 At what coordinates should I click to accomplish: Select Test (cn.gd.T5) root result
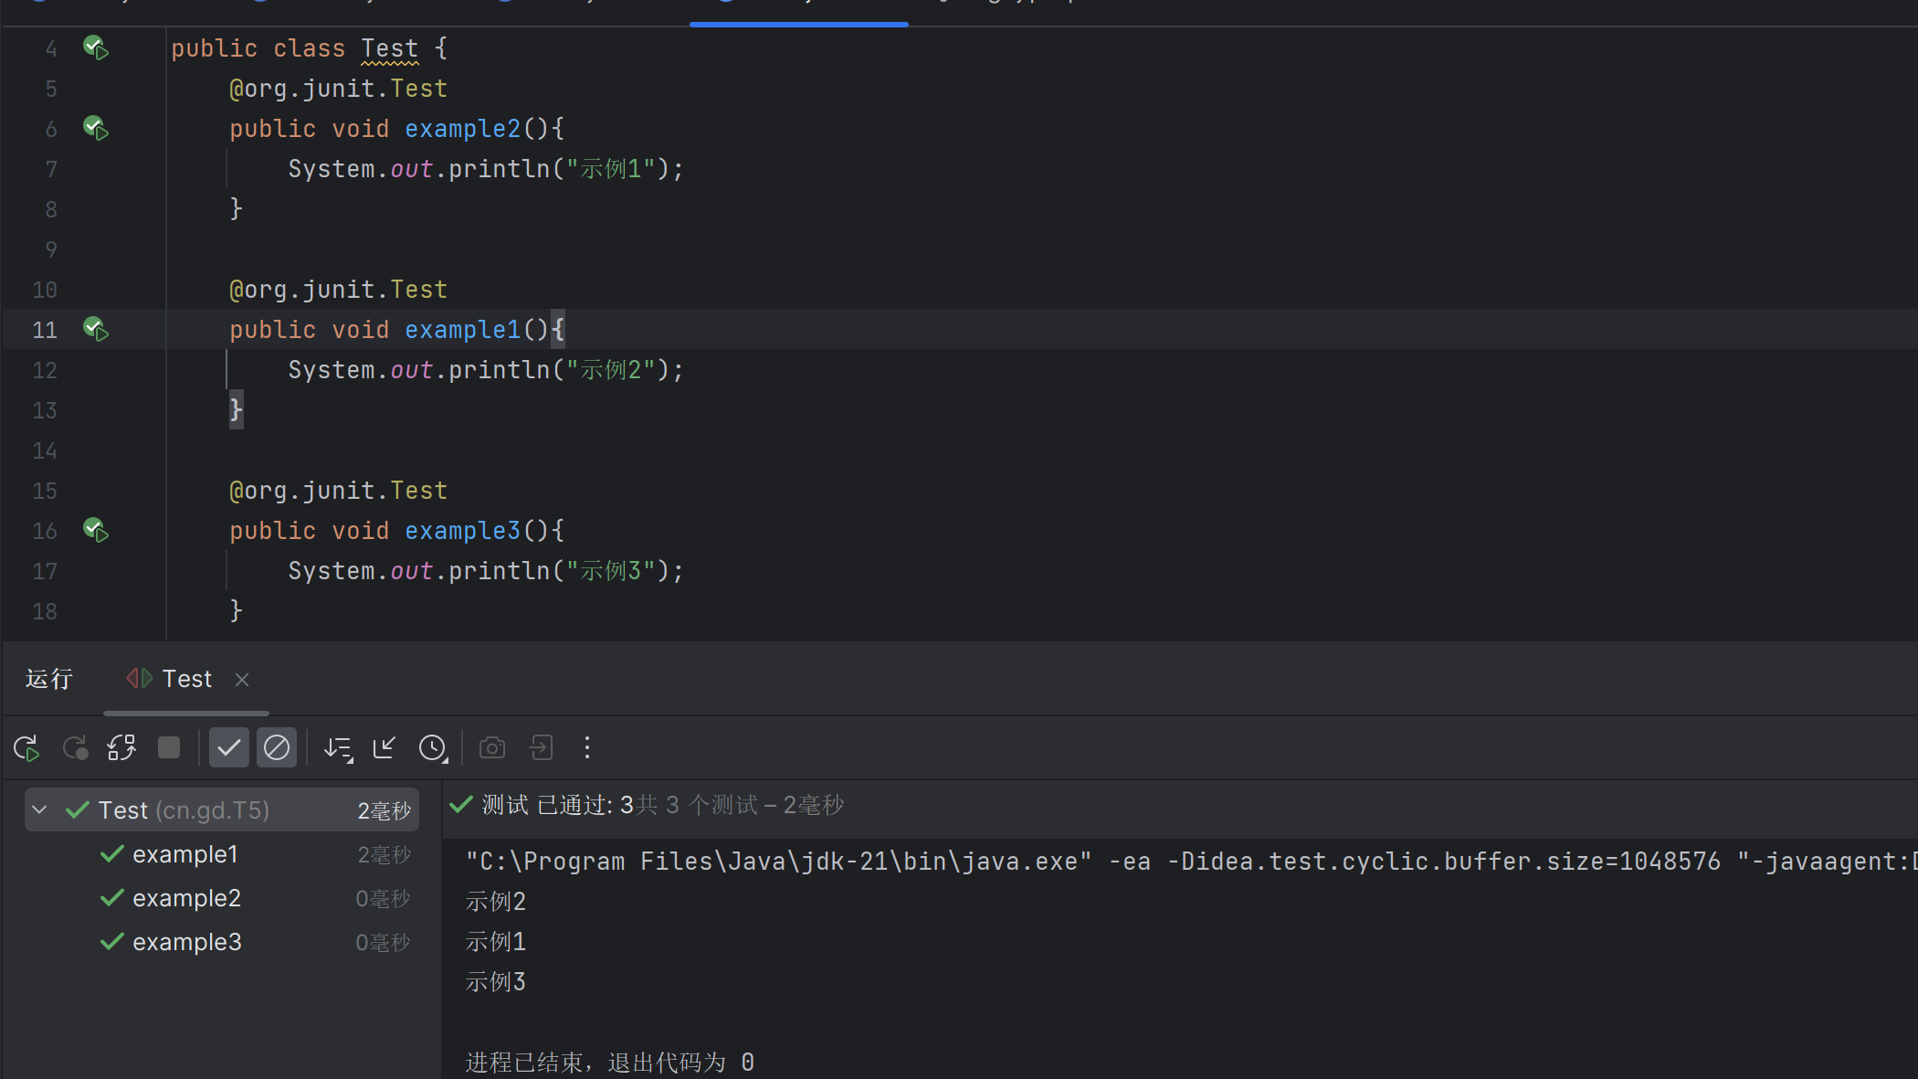point(222,809)
